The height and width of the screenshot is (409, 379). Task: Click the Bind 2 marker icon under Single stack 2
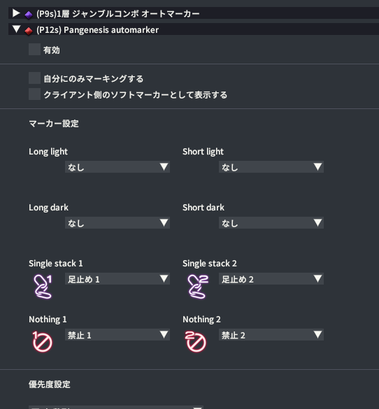pyautogui.click(x=198, y=287)
